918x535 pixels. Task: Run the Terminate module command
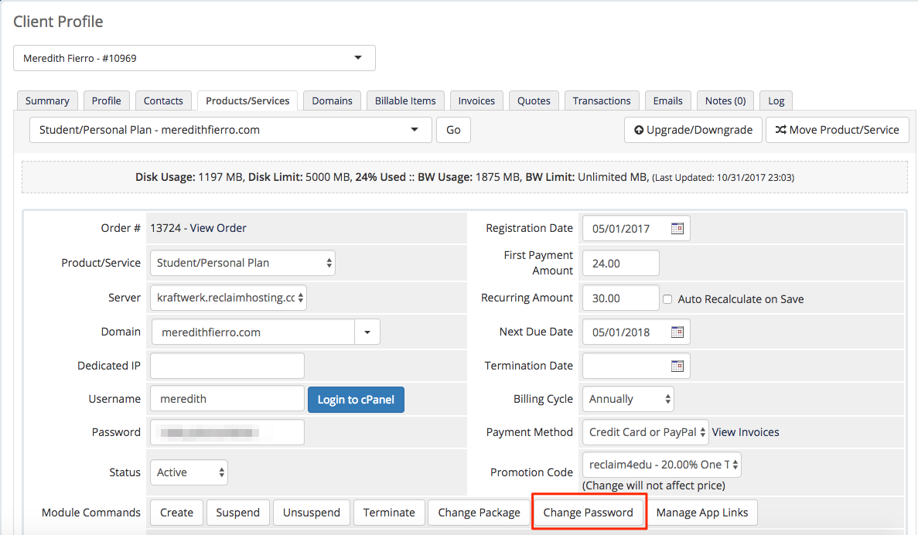pos(389,513)
